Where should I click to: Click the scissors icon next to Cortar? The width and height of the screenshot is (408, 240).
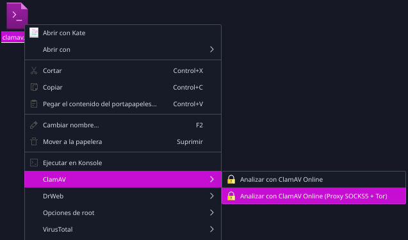[34, 70]
